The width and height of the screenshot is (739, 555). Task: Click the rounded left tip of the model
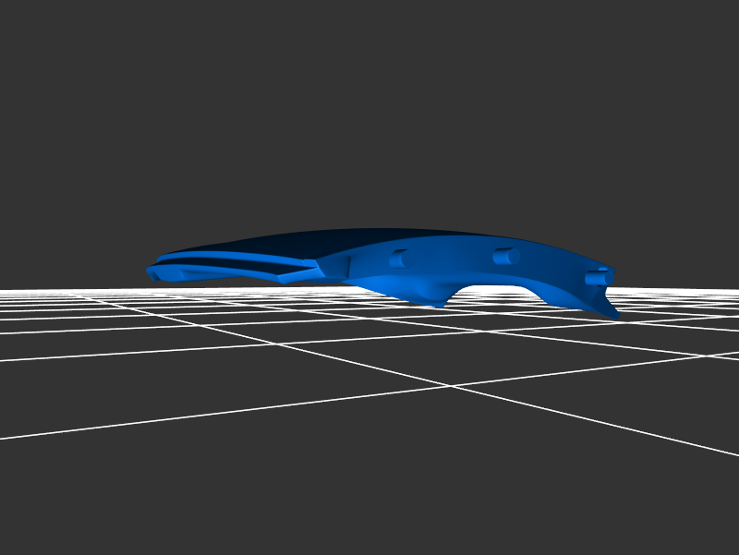click(x=154, y=273)
